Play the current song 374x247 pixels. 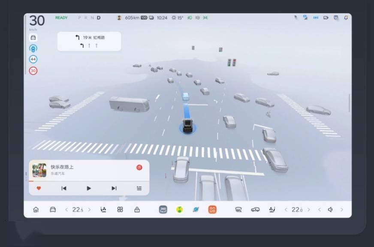pos(89,188)
